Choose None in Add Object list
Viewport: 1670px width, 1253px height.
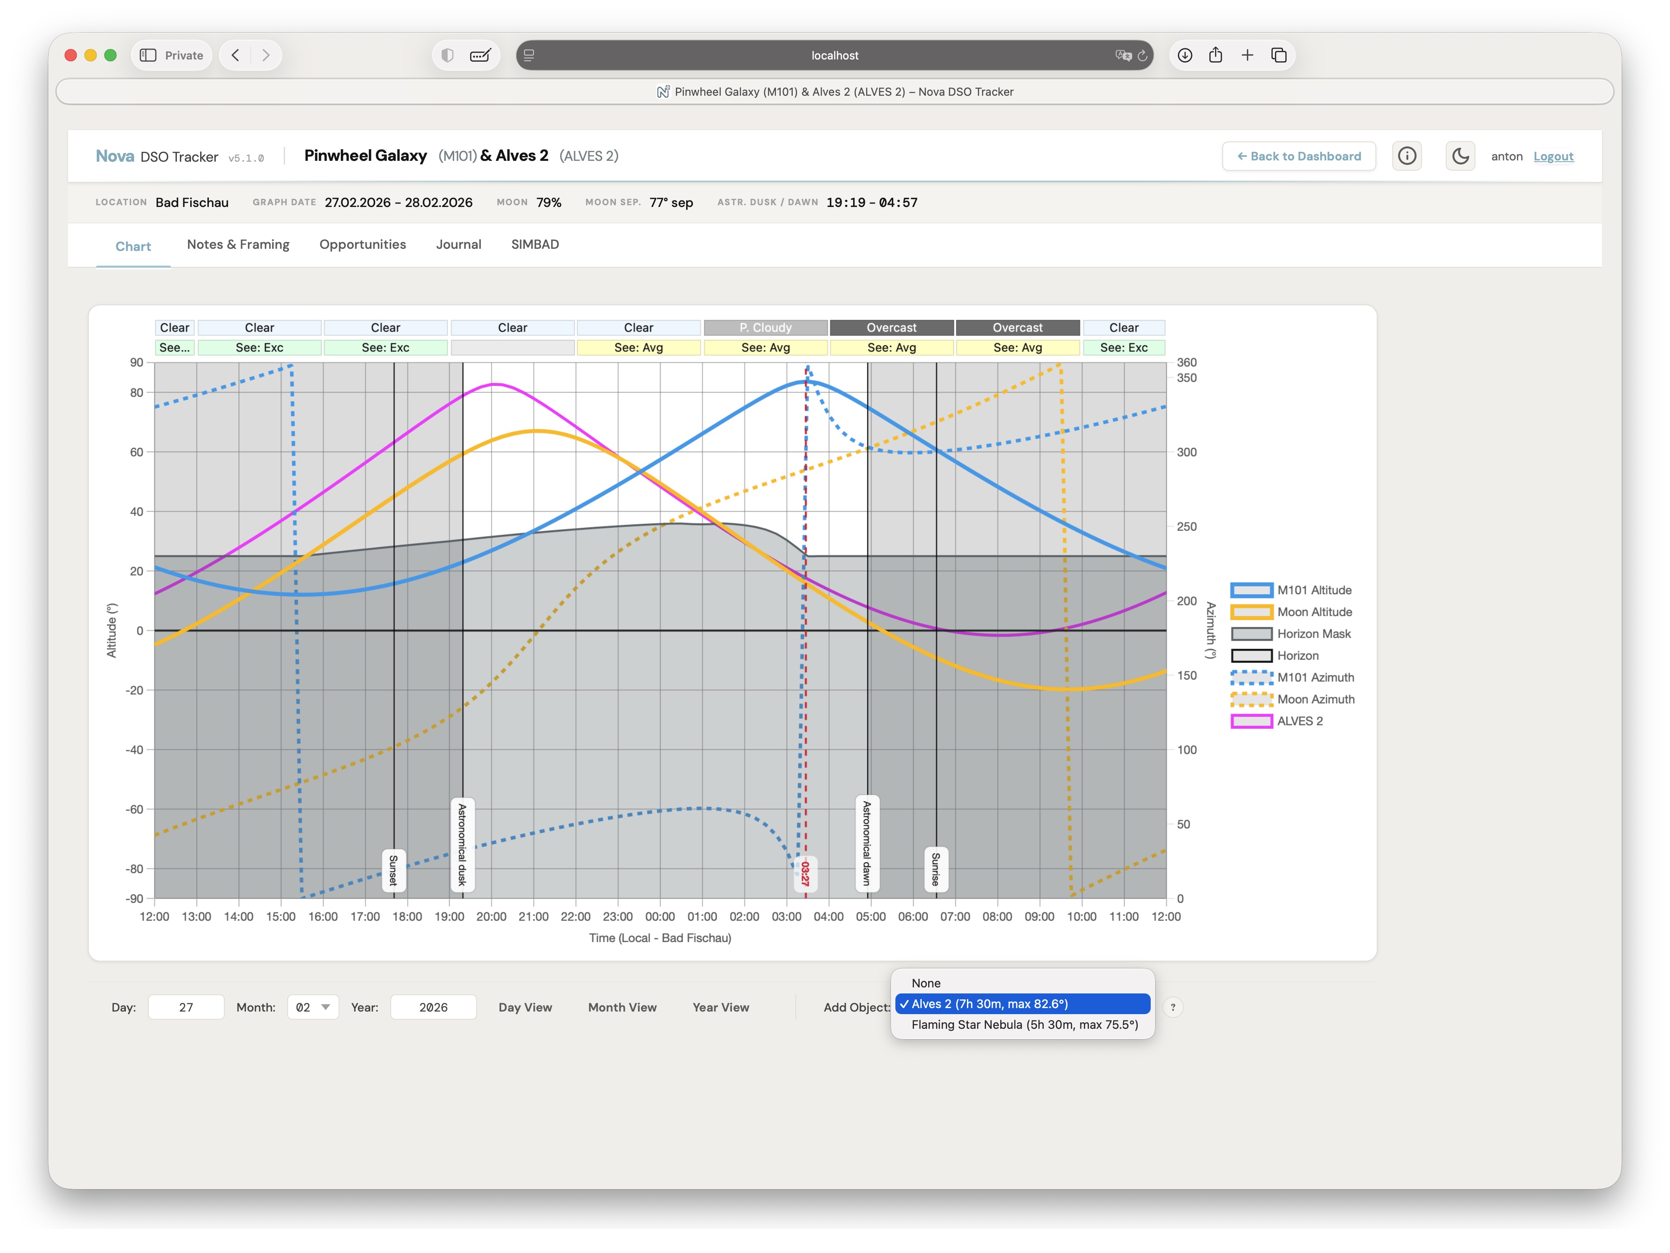pyautogui.click(x=926, y=983)
